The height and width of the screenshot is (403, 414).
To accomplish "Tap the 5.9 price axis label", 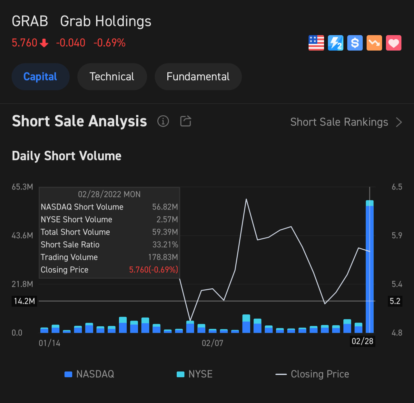I will [397, 235].
